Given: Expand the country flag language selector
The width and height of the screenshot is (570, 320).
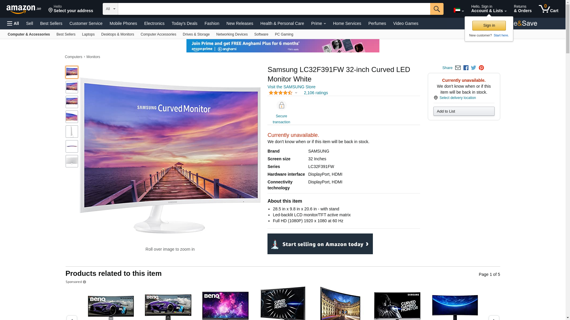Looking at the screenshot, I should [459, 10].
